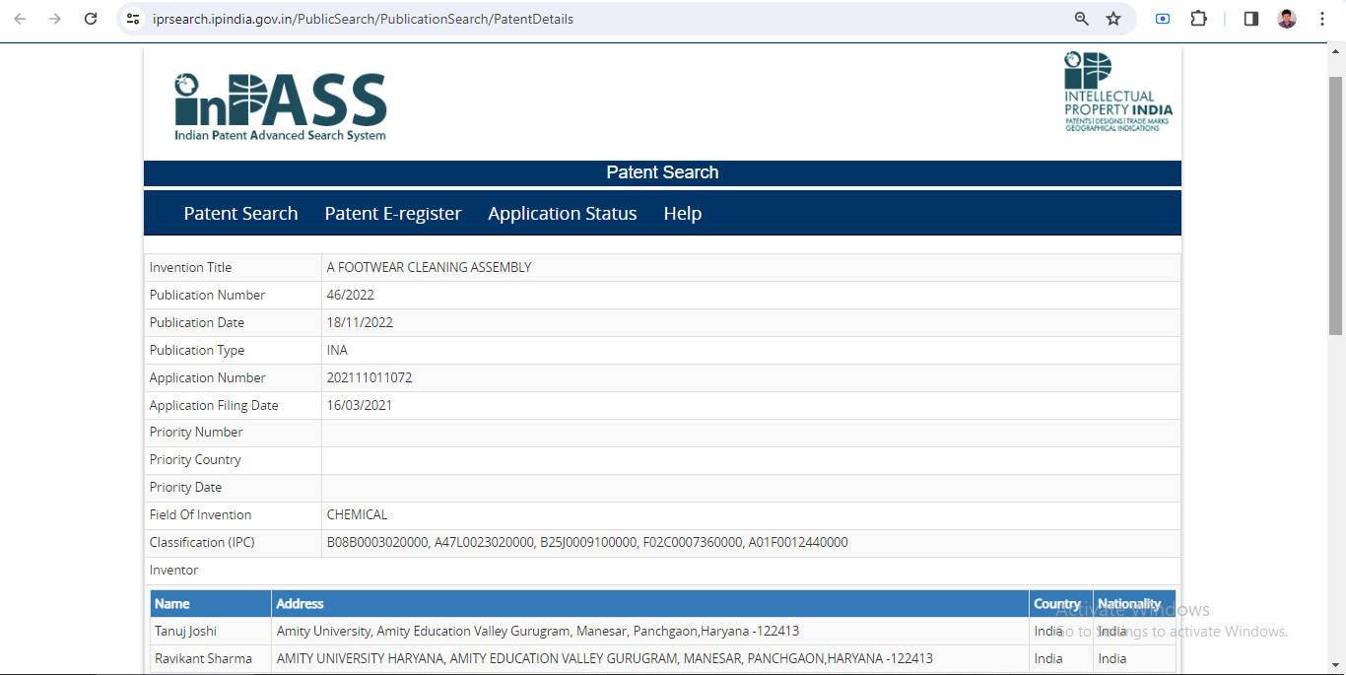Click the 'Publication Type' label
The image size is (1346, 675).
click(196, 350)
